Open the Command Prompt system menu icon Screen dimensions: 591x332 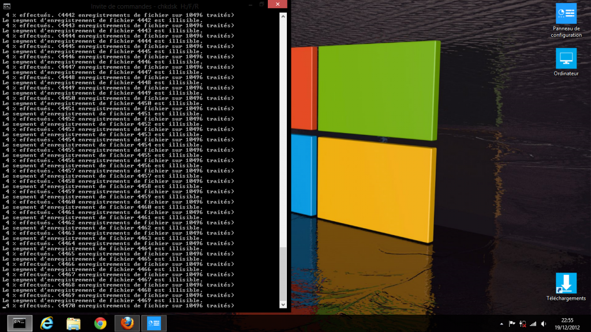coord(7,6)
